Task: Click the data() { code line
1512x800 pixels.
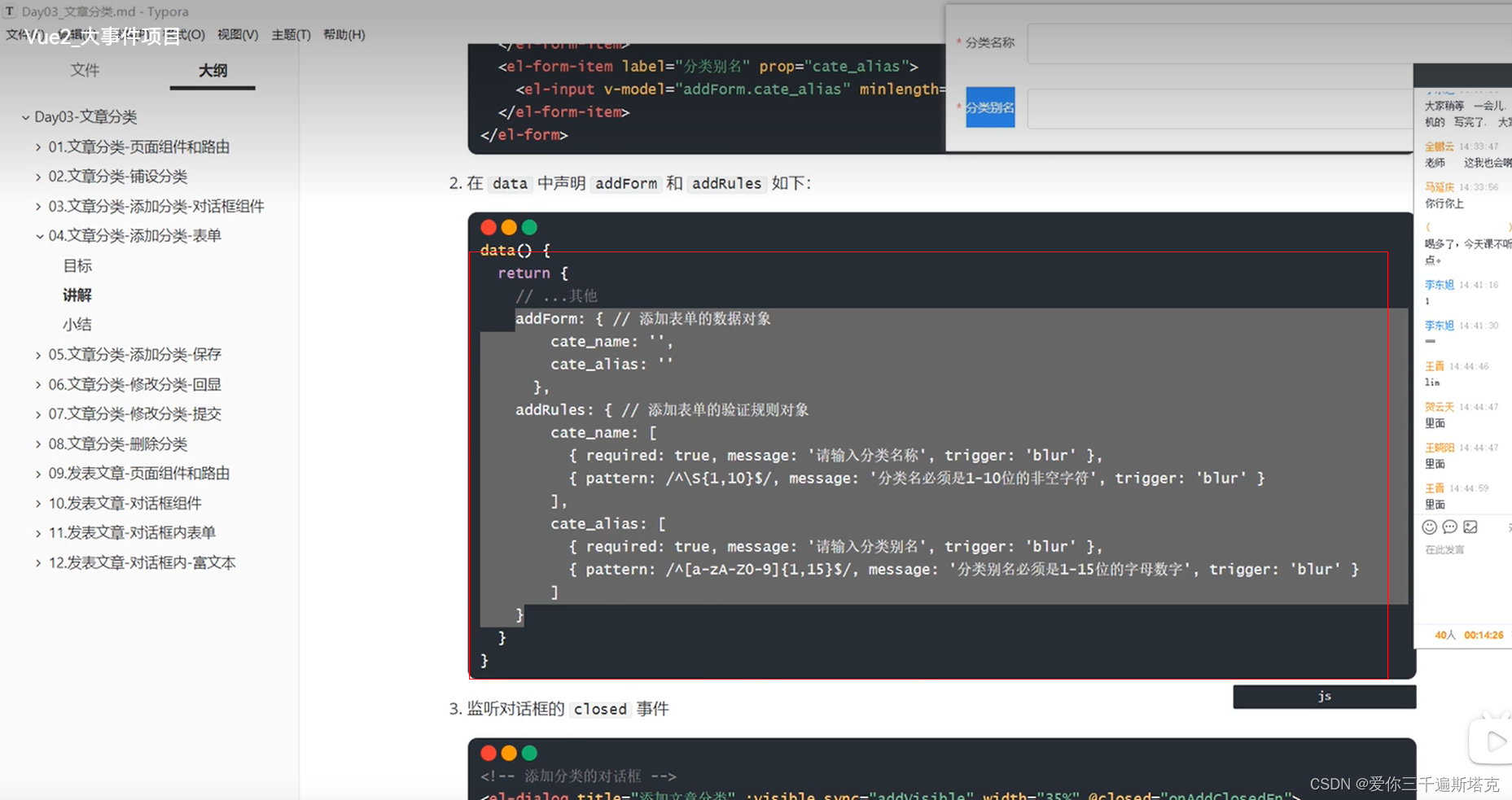Action: click(x=515, y=251)
